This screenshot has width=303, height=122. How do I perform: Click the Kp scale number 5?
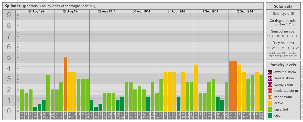point(9,57)
